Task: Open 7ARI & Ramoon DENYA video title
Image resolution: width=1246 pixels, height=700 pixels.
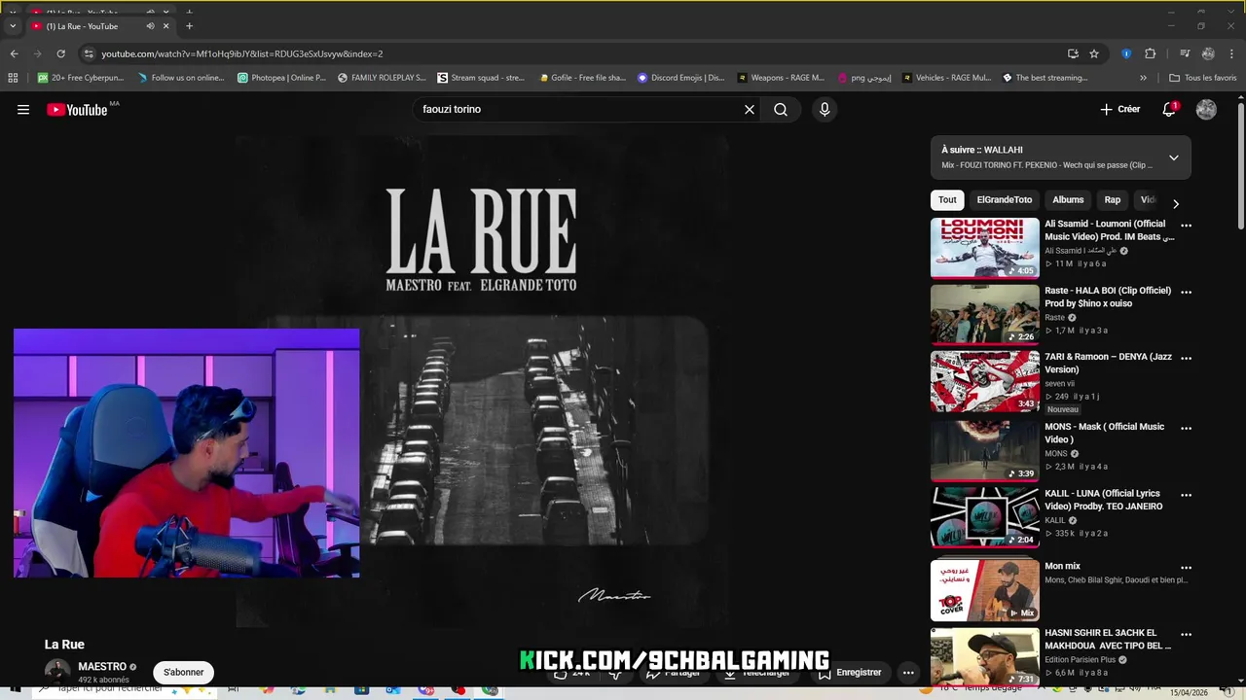Action: click(x=1109, y=364)
